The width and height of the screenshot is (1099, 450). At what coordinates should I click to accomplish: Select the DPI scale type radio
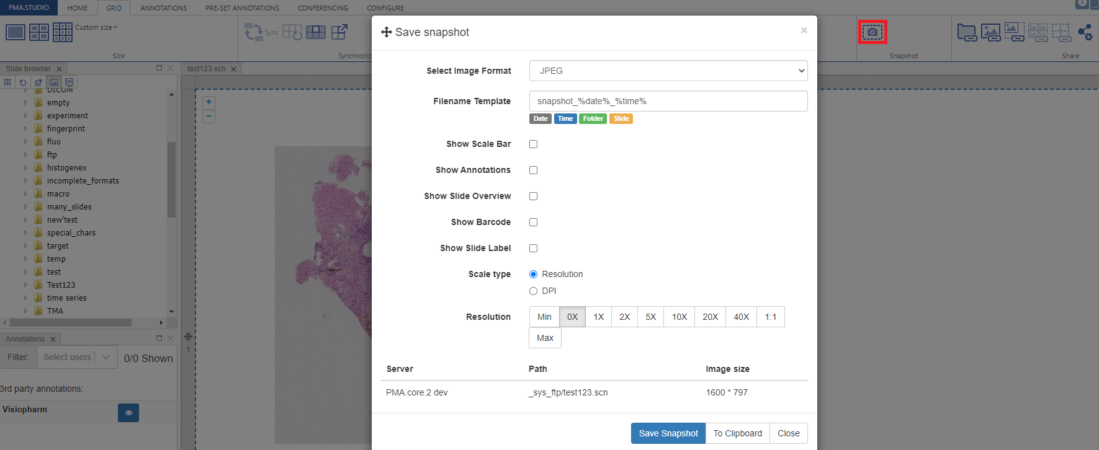[533, 291]
